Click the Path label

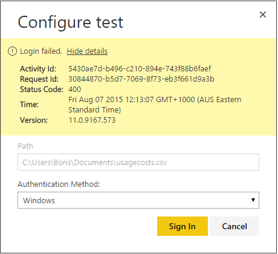pos(25,146)
